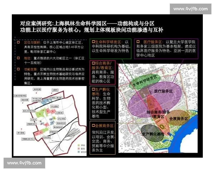Click the bullet square before 生产孵化 heading
Image resolution: width=215 pixels, height=172 pixels.
(94, 89)
